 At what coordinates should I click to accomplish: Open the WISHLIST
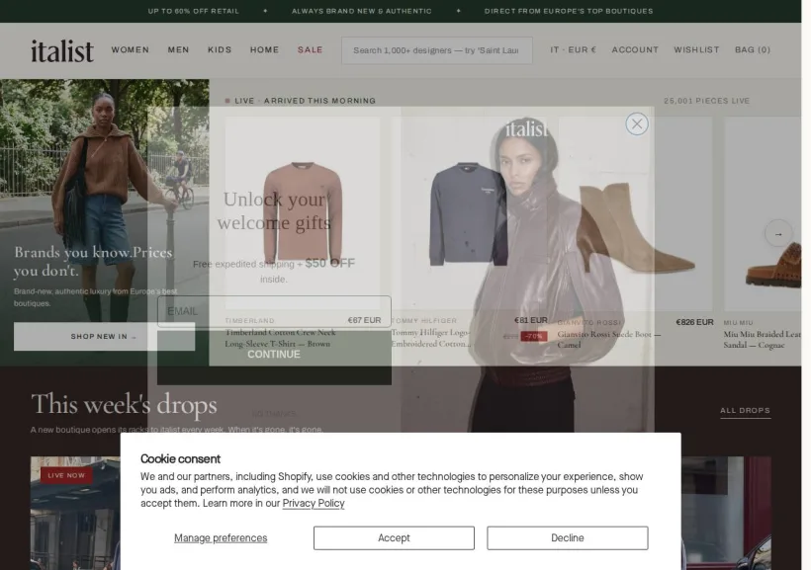click(x=696, y=50)
